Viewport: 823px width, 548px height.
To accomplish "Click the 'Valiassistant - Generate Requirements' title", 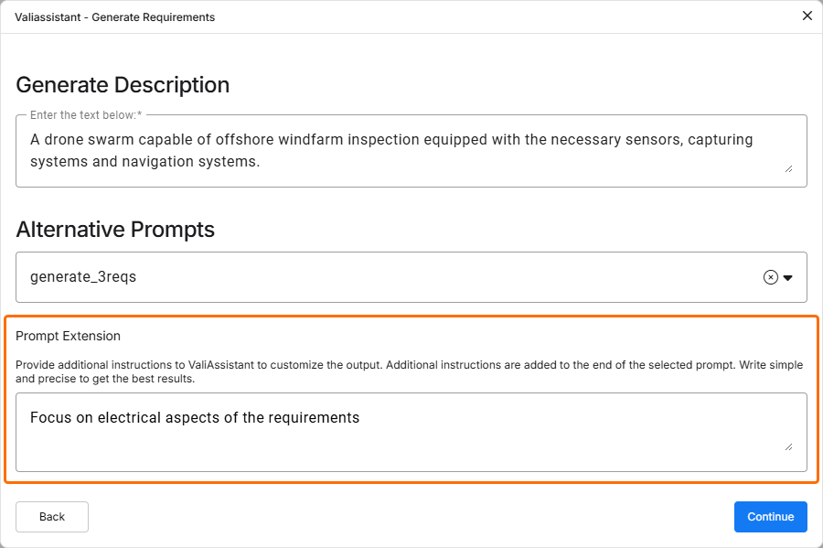I will 115,16.
